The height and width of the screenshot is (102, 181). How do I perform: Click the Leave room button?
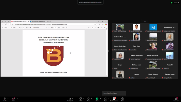click(x=176, y=99)
